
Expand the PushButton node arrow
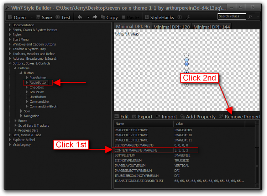27,78
